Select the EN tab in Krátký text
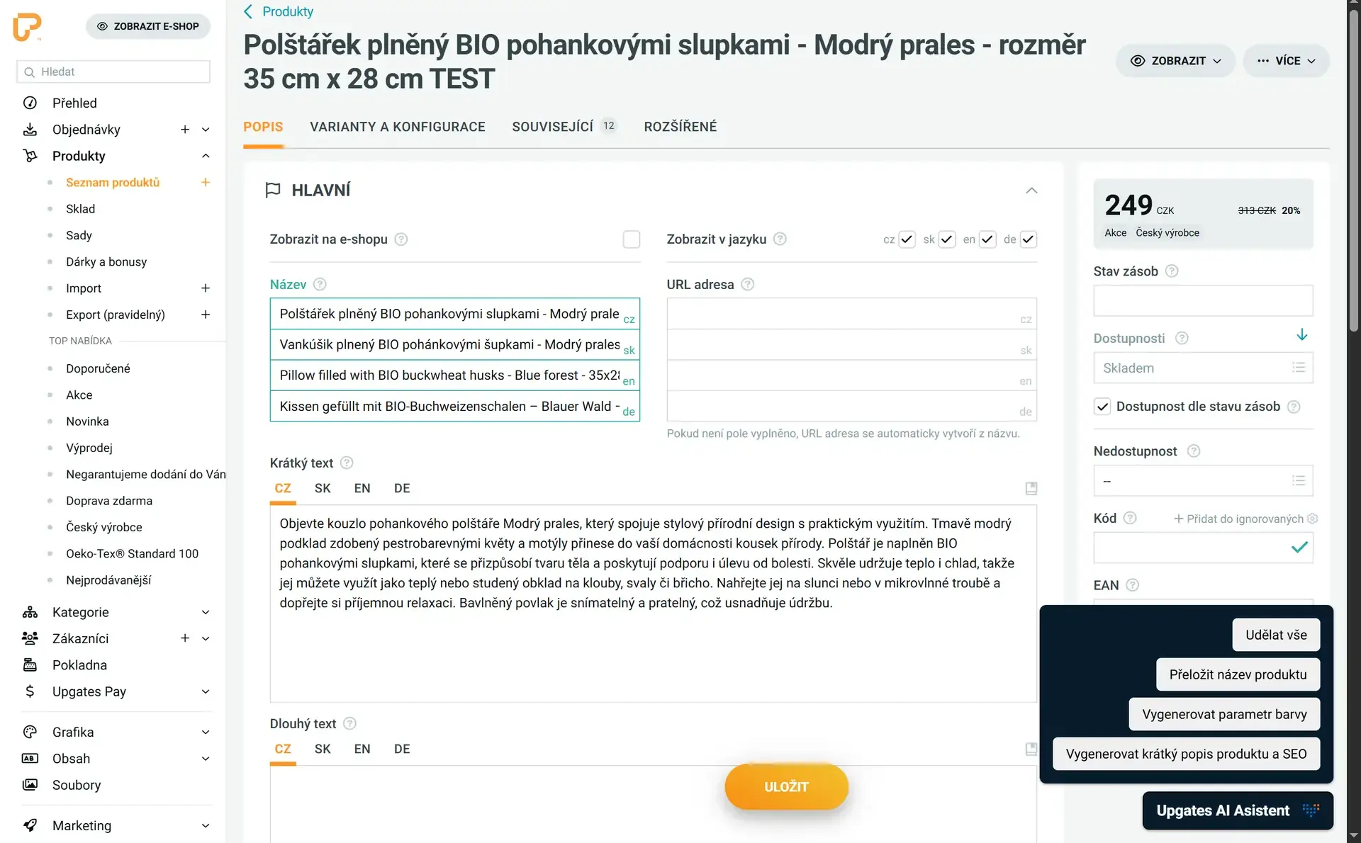 (x=362, y=488)
